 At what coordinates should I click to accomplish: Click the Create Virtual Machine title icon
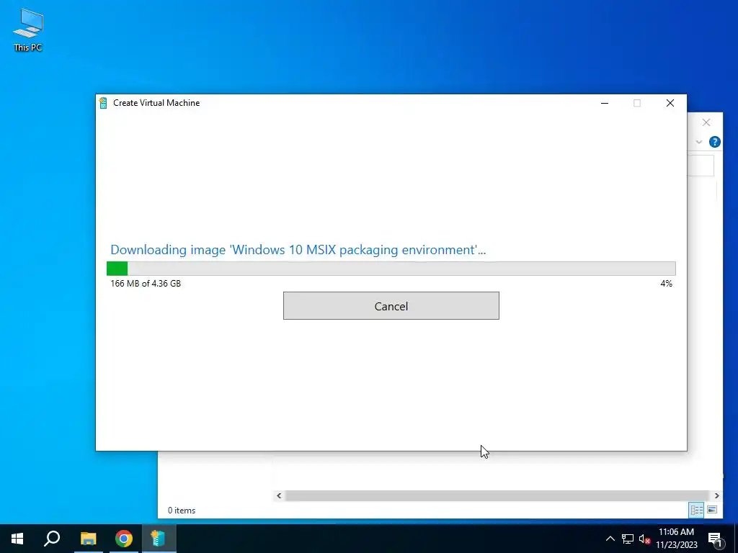click(x=103, y=102)
